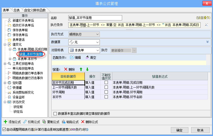
Task: Click the red X 删除 assignment icon
Action: point(66,69)
